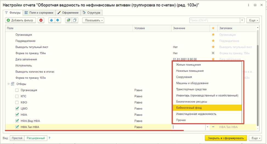
Task: Click the Поле column header
Action: point(69,28)
